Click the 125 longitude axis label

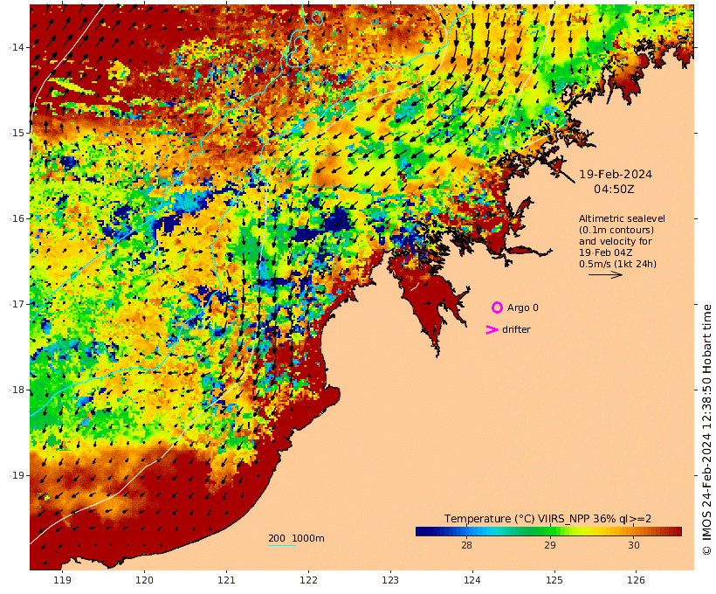click(554, 580)
